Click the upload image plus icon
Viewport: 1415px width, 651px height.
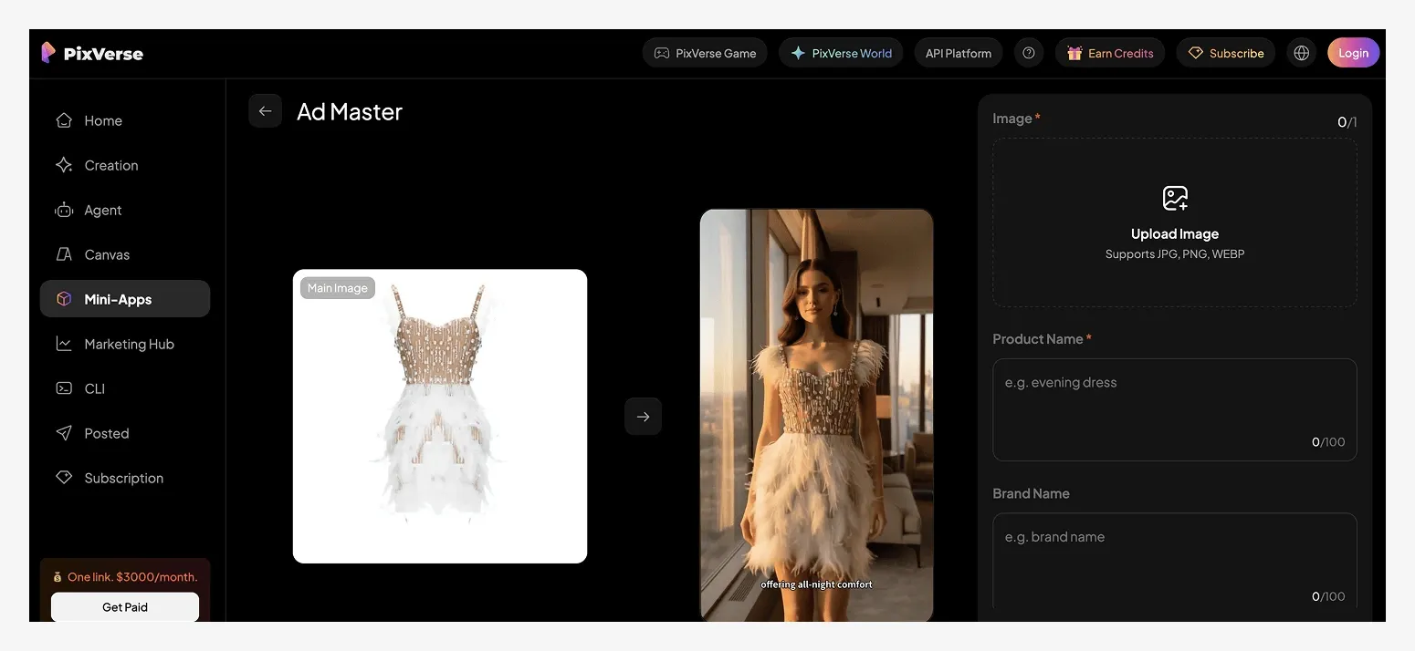tap(1175, 198)
